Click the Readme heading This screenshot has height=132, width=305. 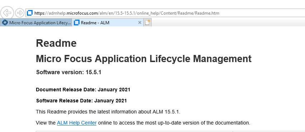(x=56, y=43)
